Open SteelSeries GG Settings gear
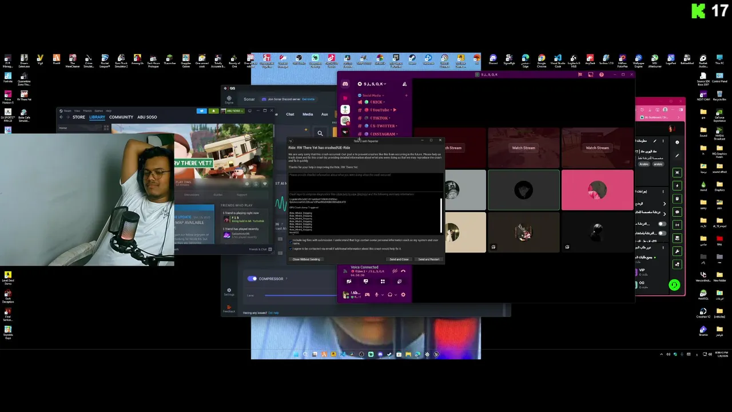This screenshot has width=732, height=412. (x=229, y=291)
